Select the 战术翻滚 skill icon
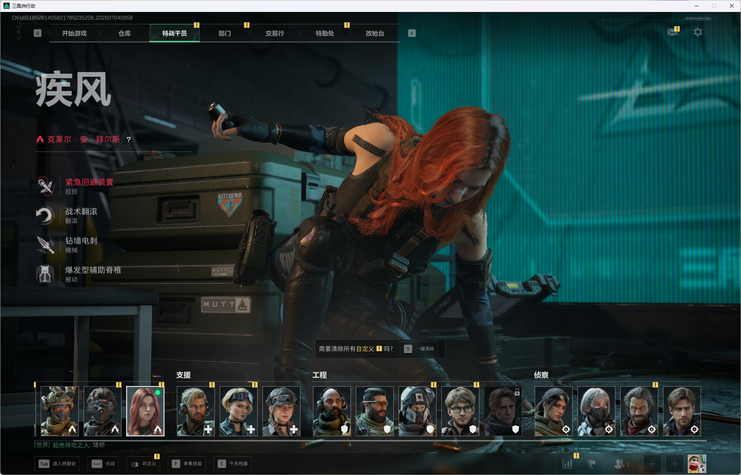The width and height of the screenshot is (741, 475). (45, 216)
